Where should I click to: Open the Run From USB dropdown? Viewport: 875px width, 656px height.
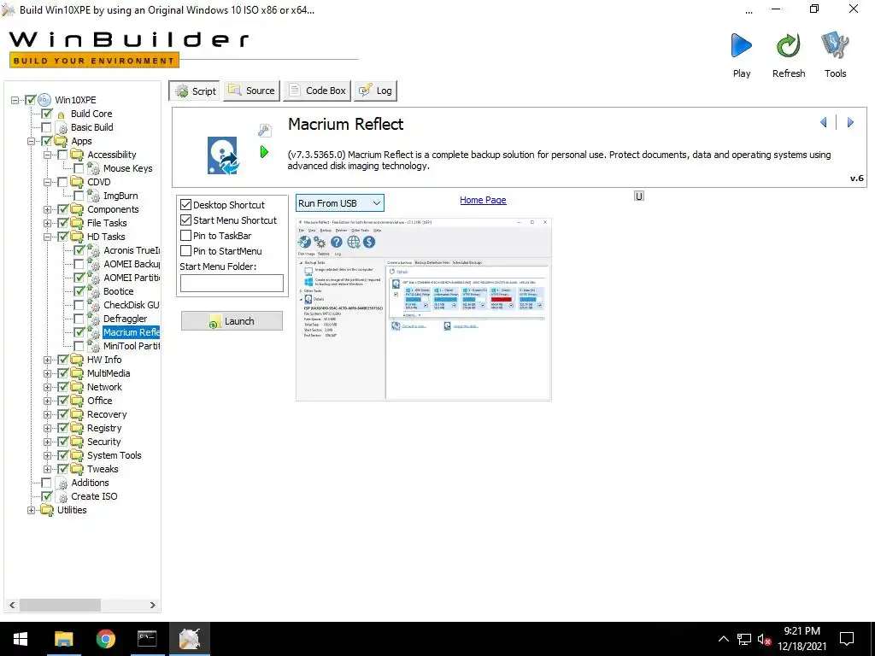point(340,203)
